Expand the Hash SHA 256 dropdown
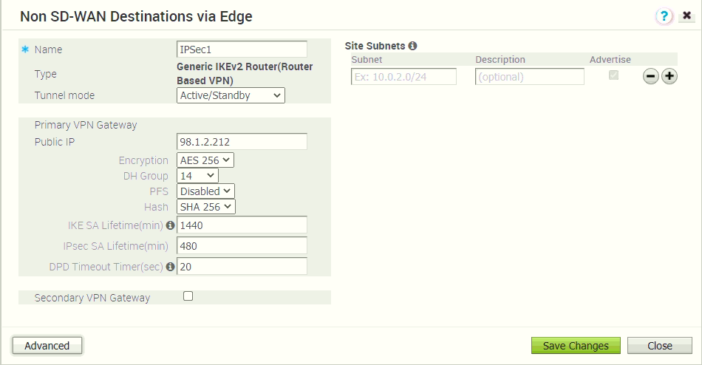The width and height of the screenshot is (702, 365). click(x=205, y=207)
